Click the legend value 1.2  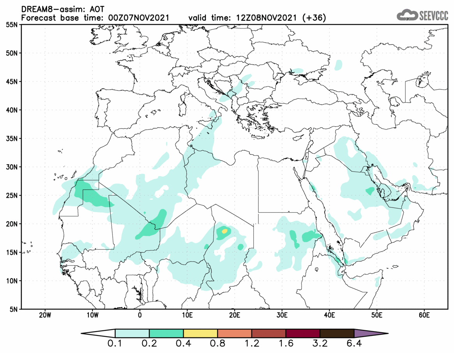point(252,344)
